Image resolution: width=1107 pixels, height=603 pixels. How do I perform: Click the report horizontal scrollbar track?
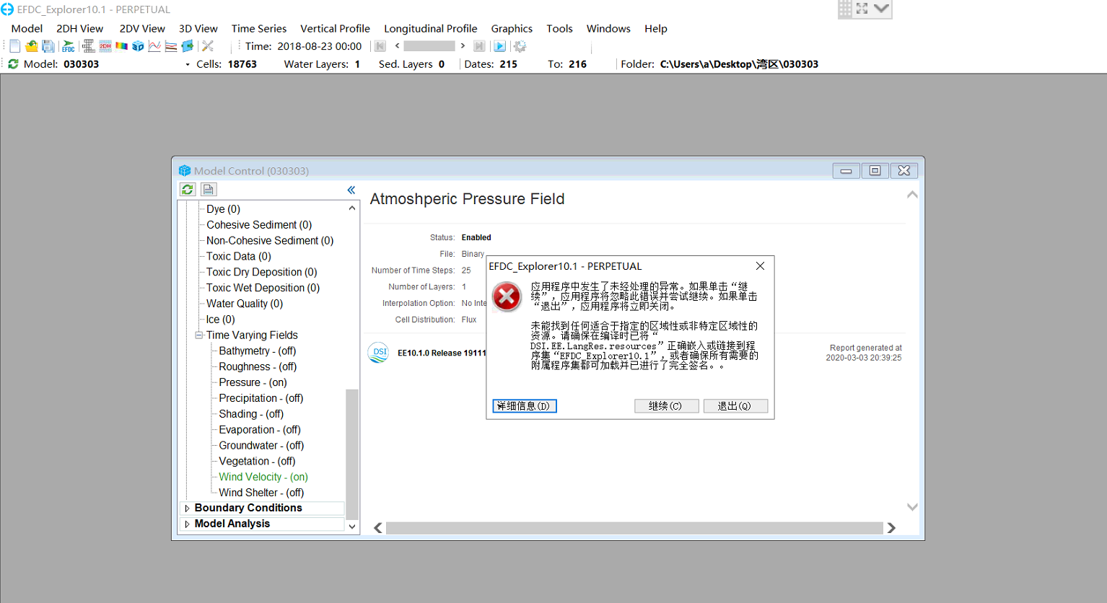634,528
